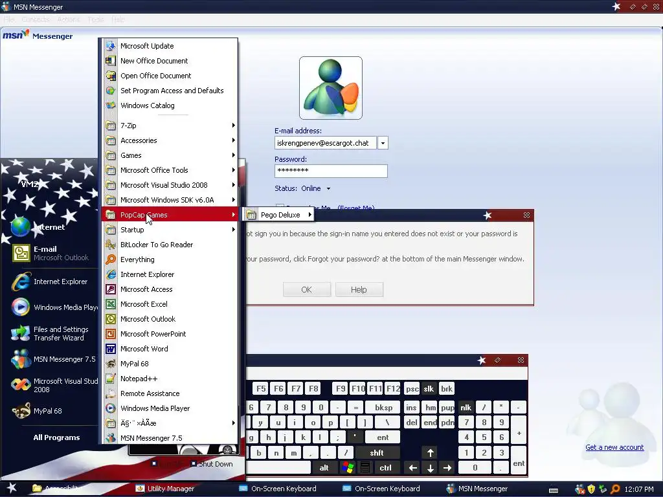The image size is (663, 497).
Task: Open E-mail Microsoft Outlook pinned item
Action: pos(51,253)
